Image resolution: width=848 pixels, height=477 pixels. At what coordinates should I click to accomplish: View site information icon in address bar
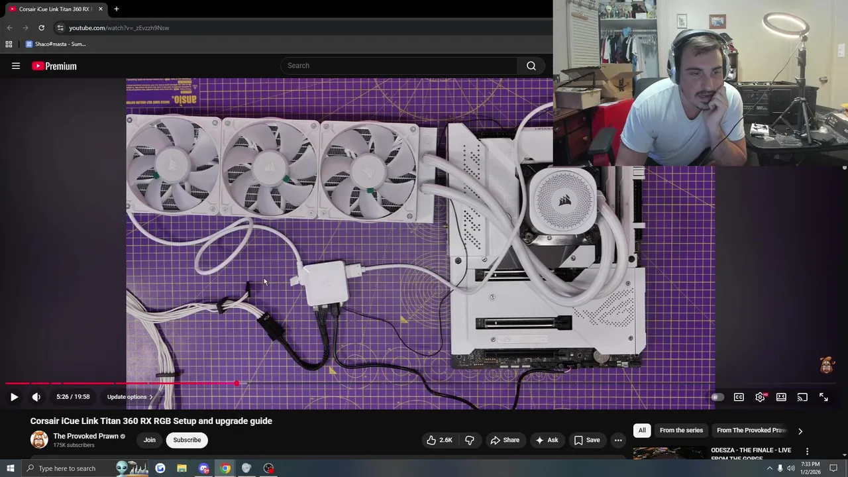[x=60, y=28]
